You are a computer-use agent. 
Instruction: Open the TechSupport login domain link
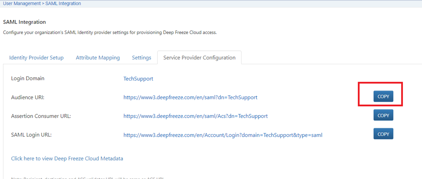pos(138,79)
